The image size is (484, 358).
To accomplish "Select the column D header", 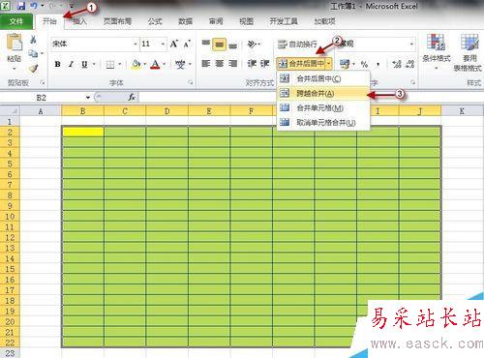I will [x=166, y=111].
